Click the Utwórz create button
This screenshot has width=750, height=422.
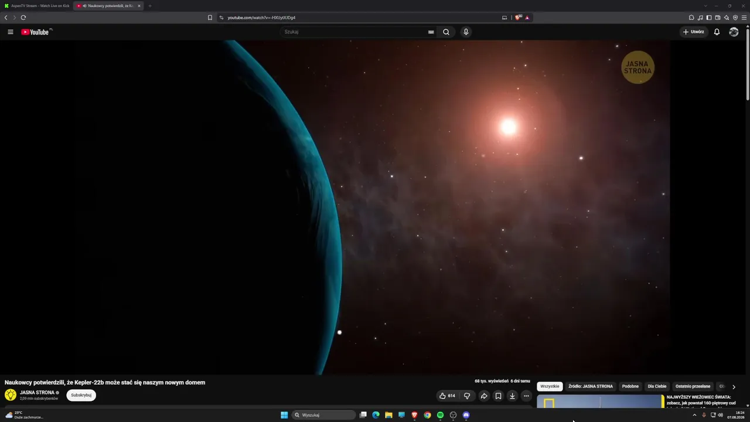tap(693, 32)
